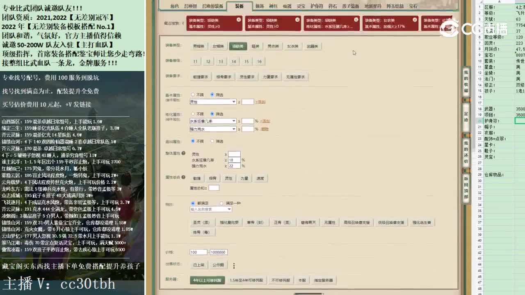Open the 特技 name search dropdown
This screenshot has height=295, width=525.
pyautogui.click(x=210, y=209)
